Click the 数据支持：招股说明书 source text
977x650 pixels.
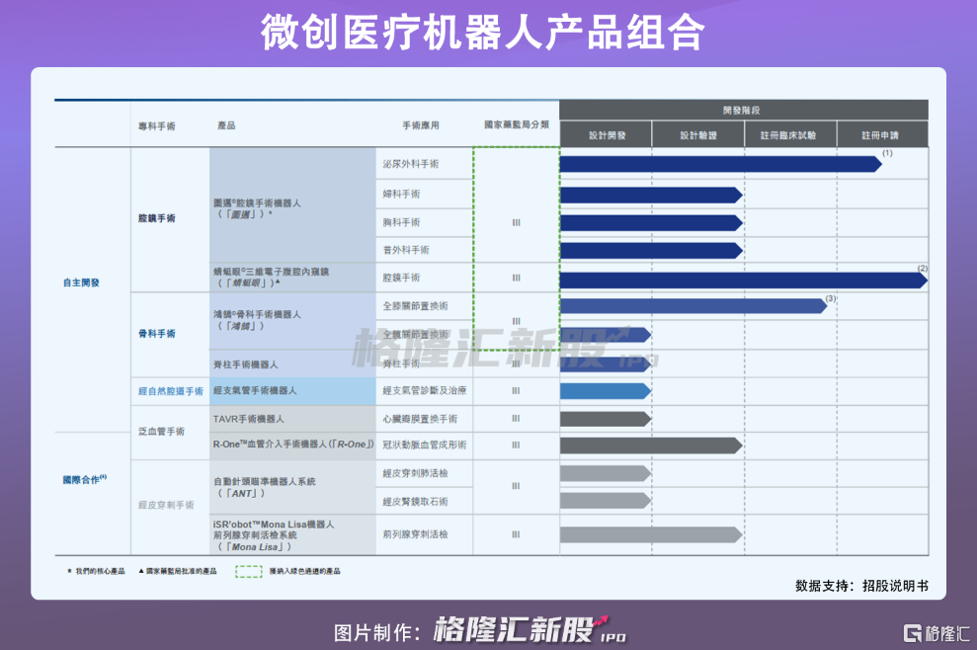click(861, 586)
